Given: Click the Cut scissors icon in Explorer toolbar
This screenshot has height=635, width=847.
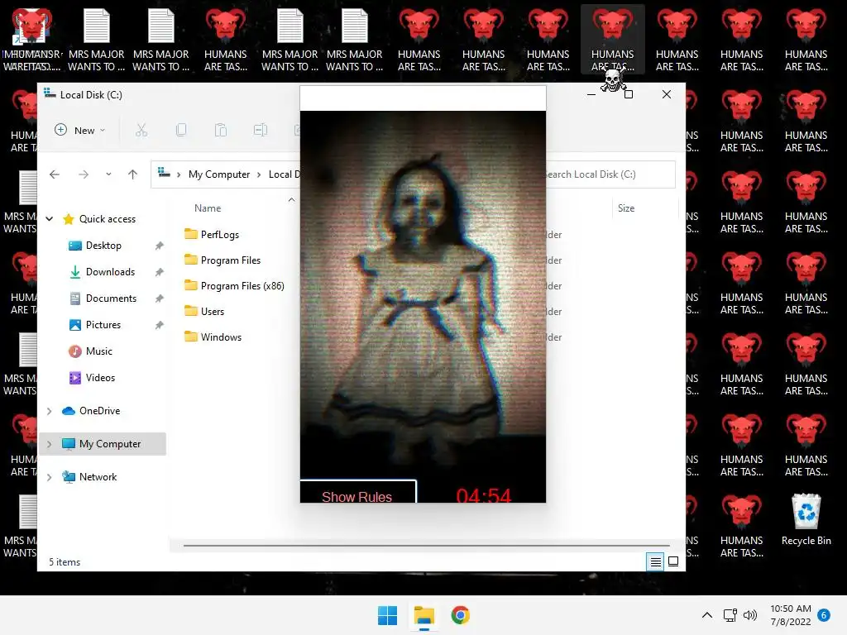Looking at the screenshot, I should coord(141,130).
